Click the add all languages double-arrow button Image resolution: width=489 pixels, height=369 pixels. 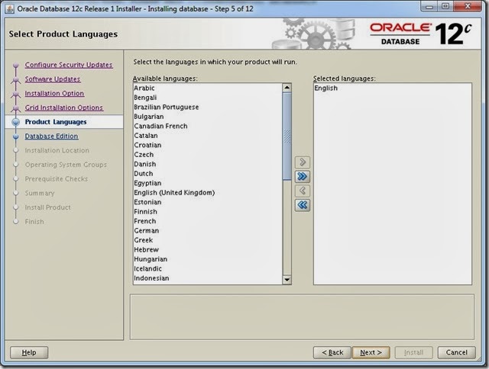pyautogui.click(x=303, y=176)
